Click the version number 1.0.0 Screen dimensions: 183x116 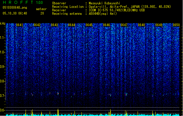40,3
